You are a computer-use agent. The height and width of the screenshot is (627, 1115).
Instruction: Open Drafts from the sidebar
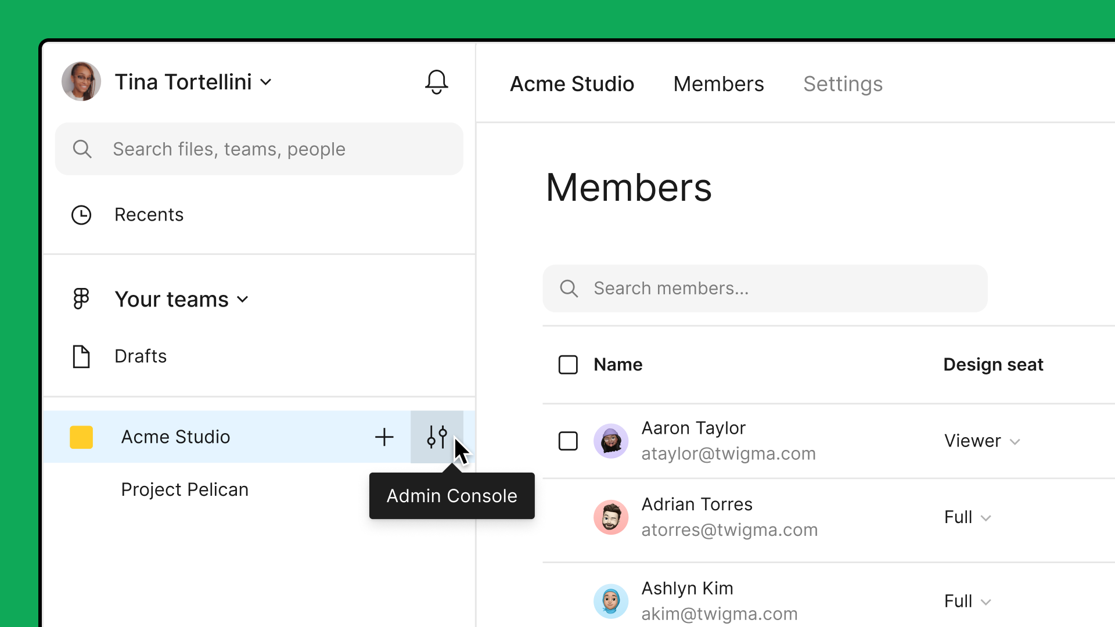[141, 356]
